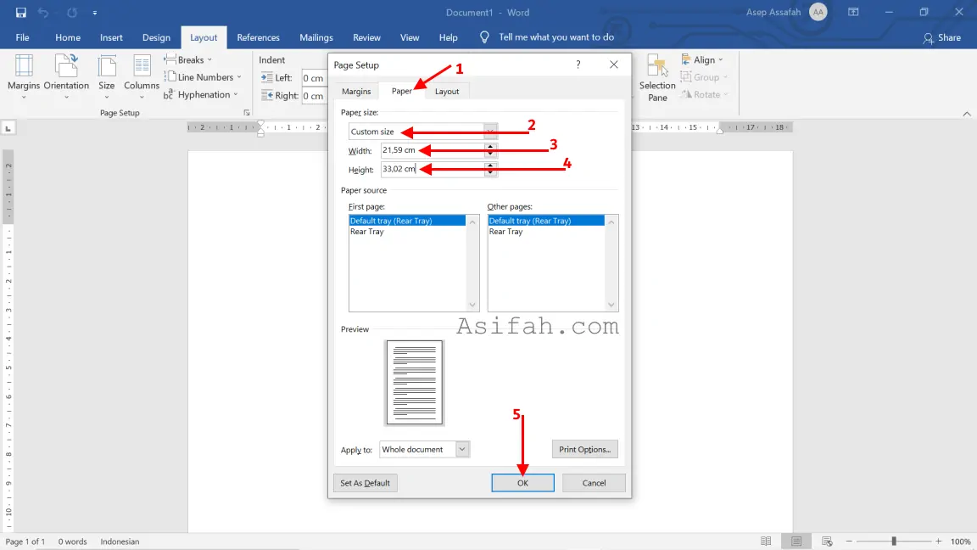Launch Page Setup dialog from ribbon corner
The height and width of the screenshot is (550, 977).
click(x=247, y=113)
